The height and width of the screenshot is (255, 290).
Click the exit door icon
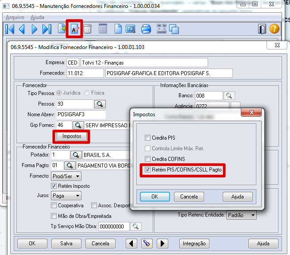tap(262, 29)
